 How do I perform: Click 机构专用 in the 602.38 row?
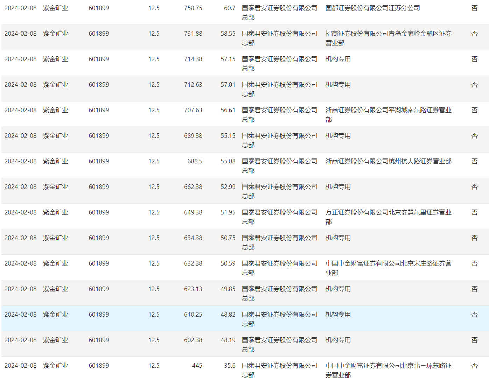(338, 340)
